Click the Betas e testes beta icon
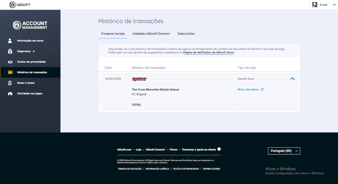The width and height of the screenshot is (338, 184). tap(10, 83)
